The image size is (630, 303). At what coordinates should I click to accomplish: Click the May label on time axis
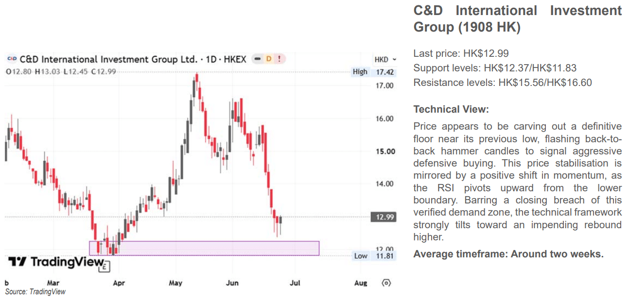pyautogui.click(x=175, y=283)
